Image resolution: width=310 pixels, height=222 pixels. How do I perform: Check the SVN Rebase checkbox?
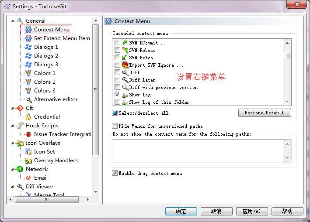click(117, 50)
